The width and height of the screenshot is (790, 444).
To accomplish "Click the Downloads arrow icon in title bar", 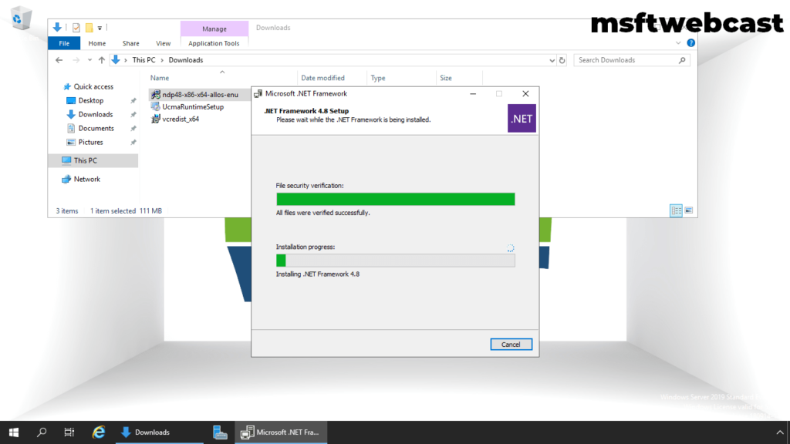I will 57,27.
